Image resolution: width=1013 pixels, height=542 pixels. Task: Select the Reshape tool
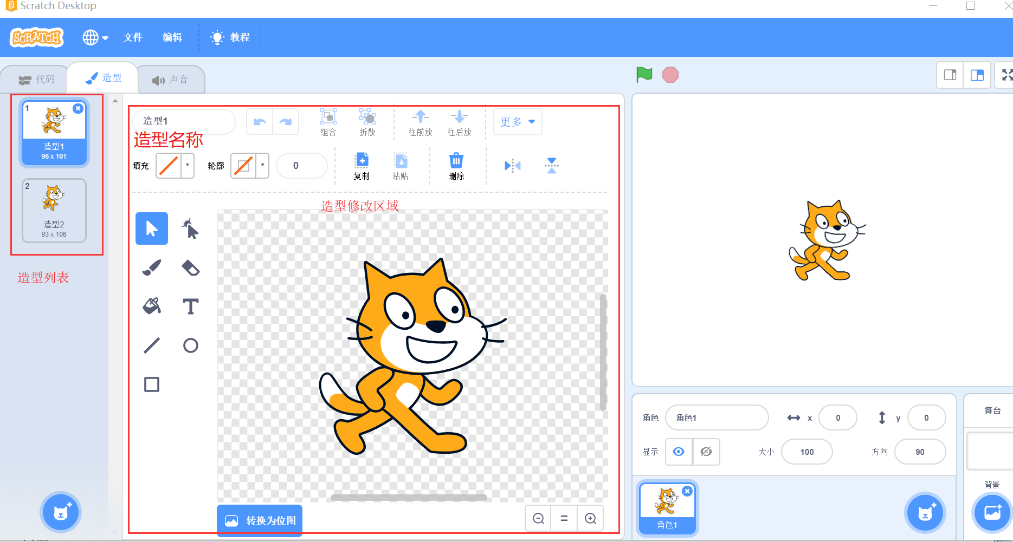pyautogui.click(x=190, y=228)
